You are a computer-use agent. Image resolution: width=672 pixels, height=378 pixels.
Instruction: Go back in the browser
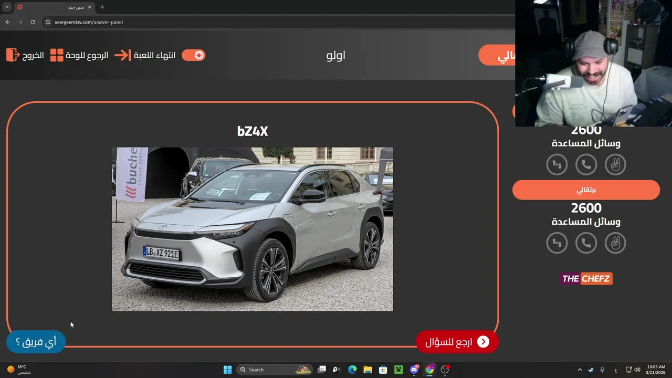click(7, 22)
